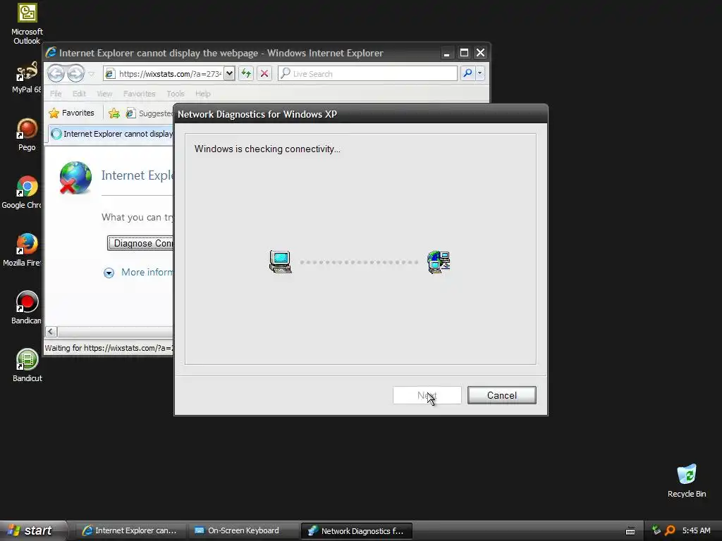
Task: Open the View menu in Internet Explorer
Action: point(104,94)
